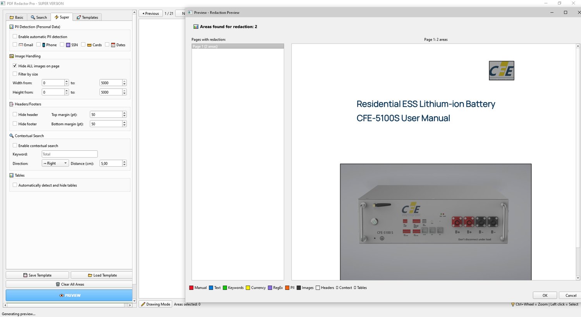Image resolution: width=581 pixels, height=317 pixels.
Task: Click the phone icon beside Phone
Action: 44,45
